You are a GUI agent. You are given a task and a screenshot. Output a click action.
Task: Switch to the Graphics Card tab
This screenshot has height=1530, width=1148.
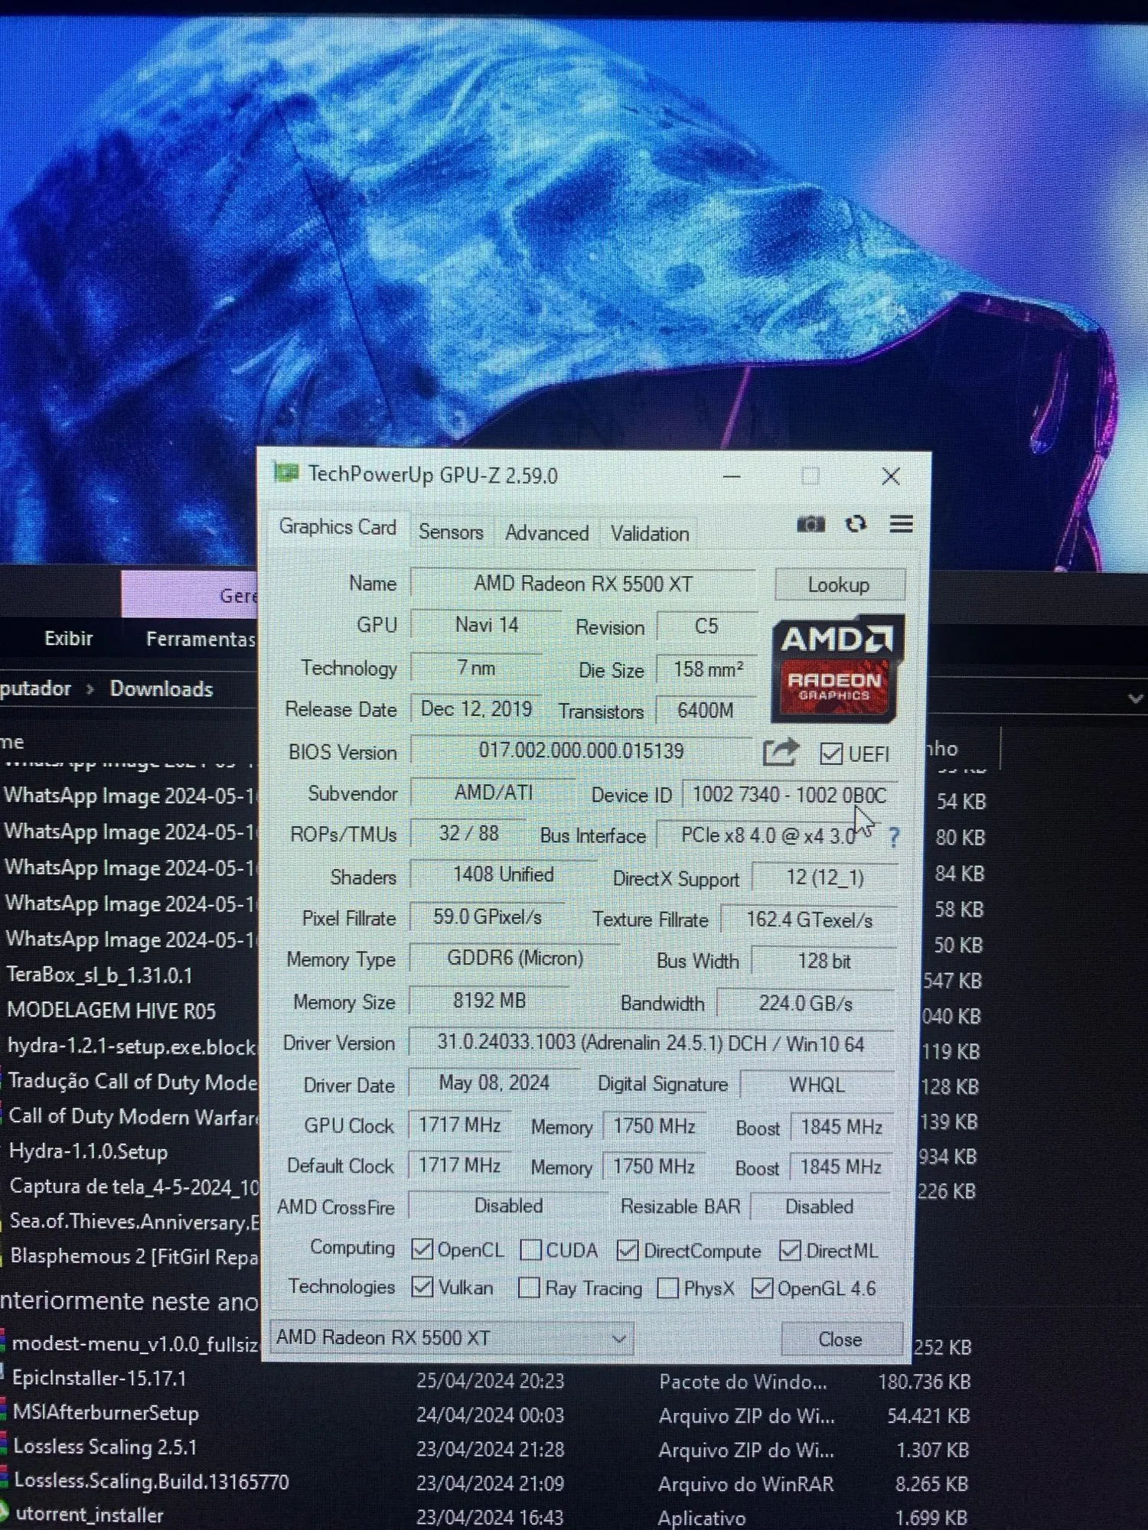[x=338, y=527]
